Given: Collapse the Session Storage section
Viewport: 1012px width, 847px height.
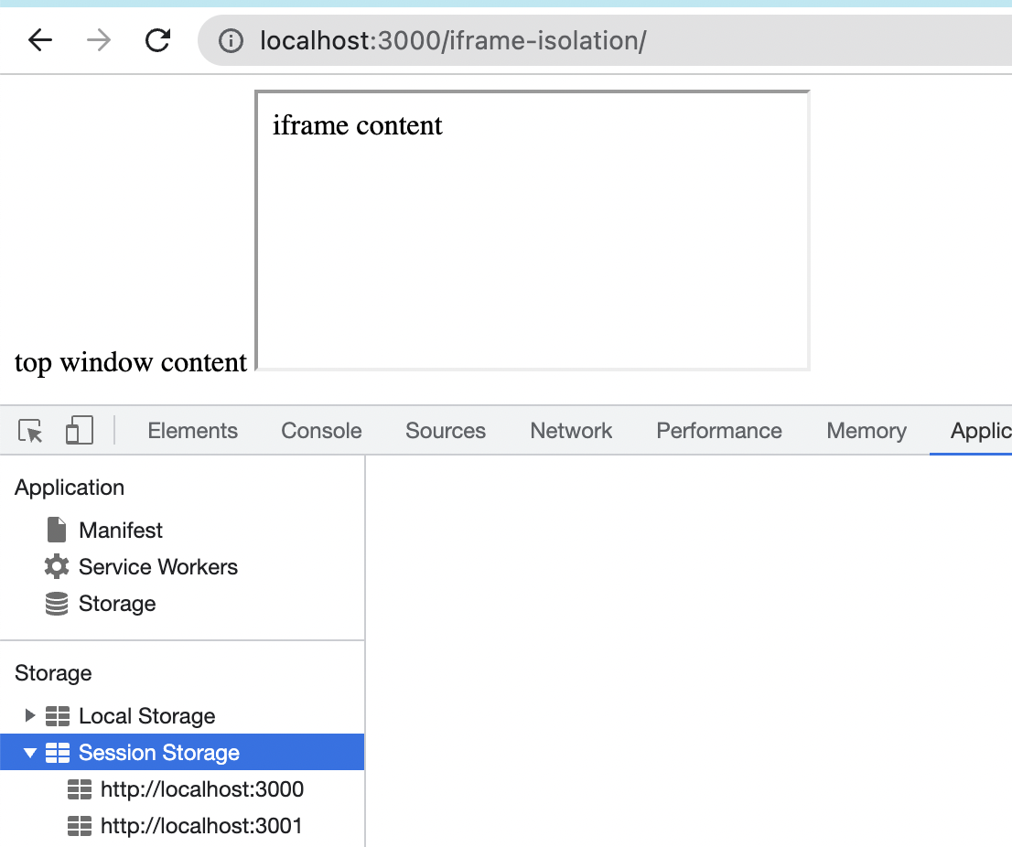Looking at the screenshot, I should [30, 752].
